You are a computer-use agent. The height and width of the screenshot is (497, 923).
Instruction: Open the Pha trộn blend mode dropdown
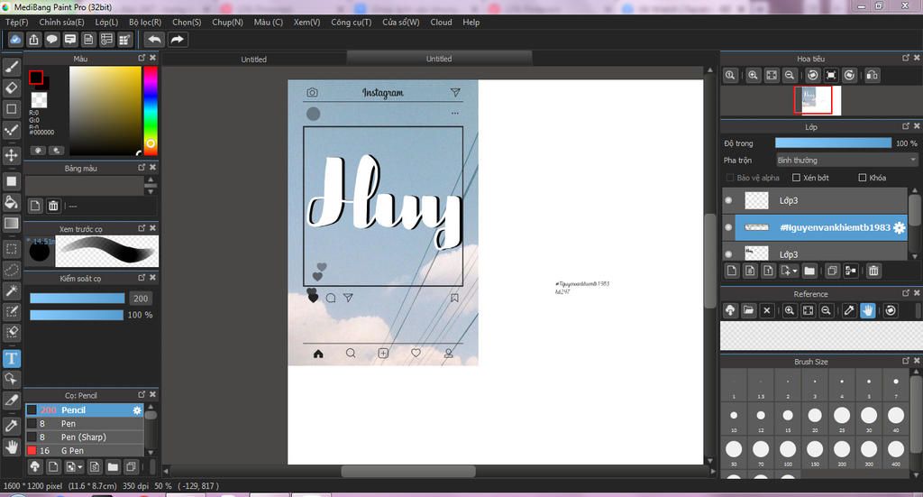(846, 161)
